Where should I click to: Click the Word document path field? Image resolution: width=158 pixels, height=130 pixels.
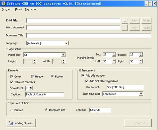point(73,28)
